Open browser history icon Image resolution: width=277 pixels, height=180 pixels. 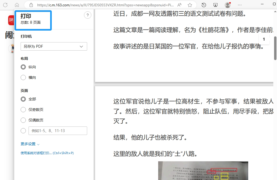tap(204, 5)
